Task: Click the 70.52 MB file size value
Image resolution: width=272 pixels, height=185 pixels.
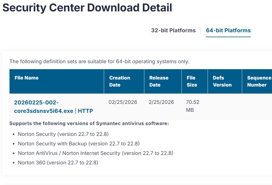Action: point(193,106)
